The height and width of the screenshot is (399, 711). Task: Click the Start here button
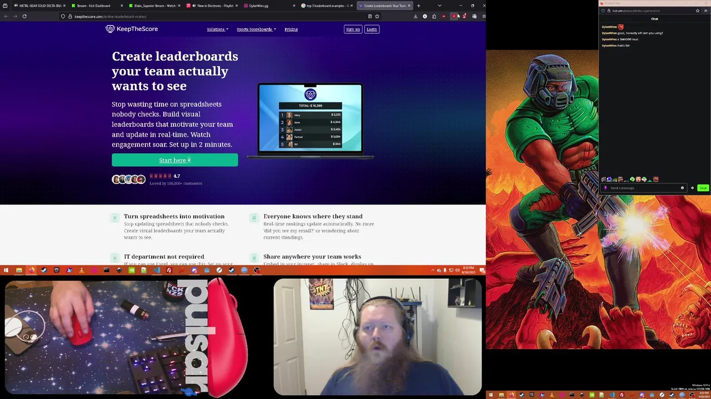(x=174, y=160)
